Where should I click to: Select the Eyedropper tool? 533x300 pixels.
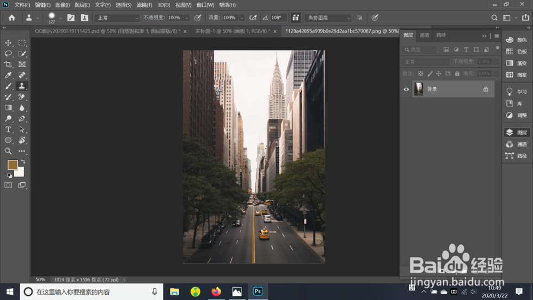click(x=8, y=75)
